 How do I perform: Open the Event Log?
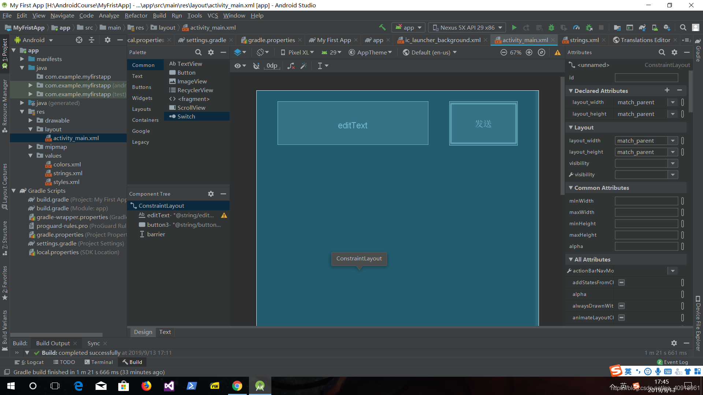click(673, 362)
